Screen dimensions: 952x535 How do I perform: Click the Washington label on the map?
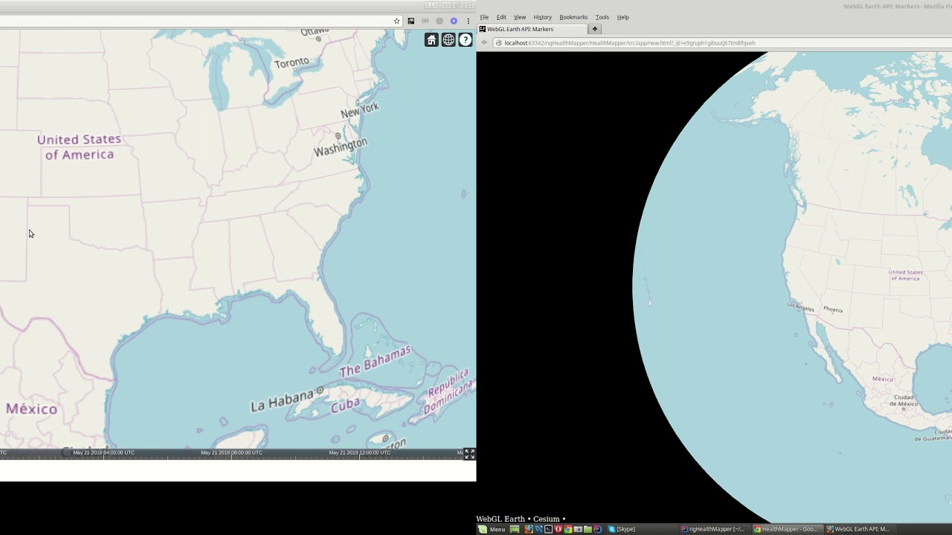point(341,146)
